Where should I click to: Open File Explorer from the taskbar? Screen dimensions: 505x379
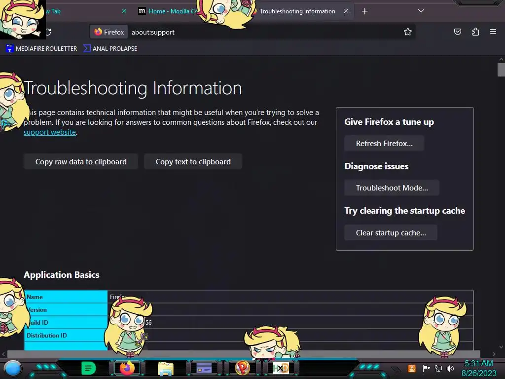point(166,368)
